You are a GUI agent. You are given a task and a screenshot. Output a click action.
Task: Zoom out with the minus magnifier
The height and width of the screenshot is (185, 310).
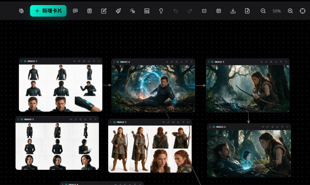coord(263,11)
